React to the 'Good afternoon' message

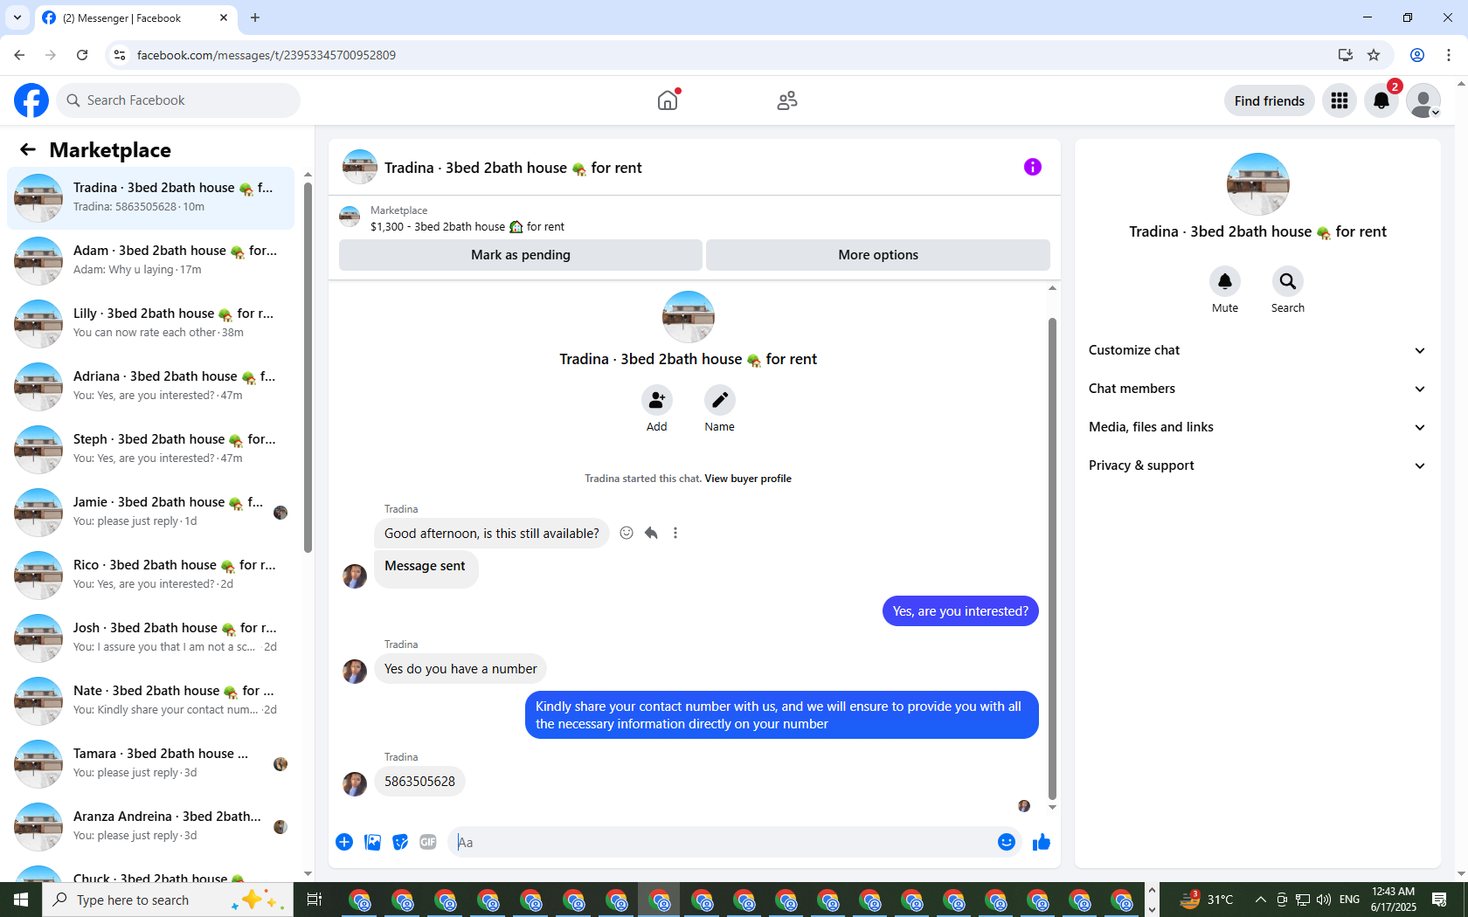point(627,533)
